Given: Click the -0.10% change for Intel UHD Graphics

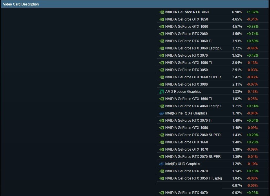Looking at the screenshot, I should point(252,164).
